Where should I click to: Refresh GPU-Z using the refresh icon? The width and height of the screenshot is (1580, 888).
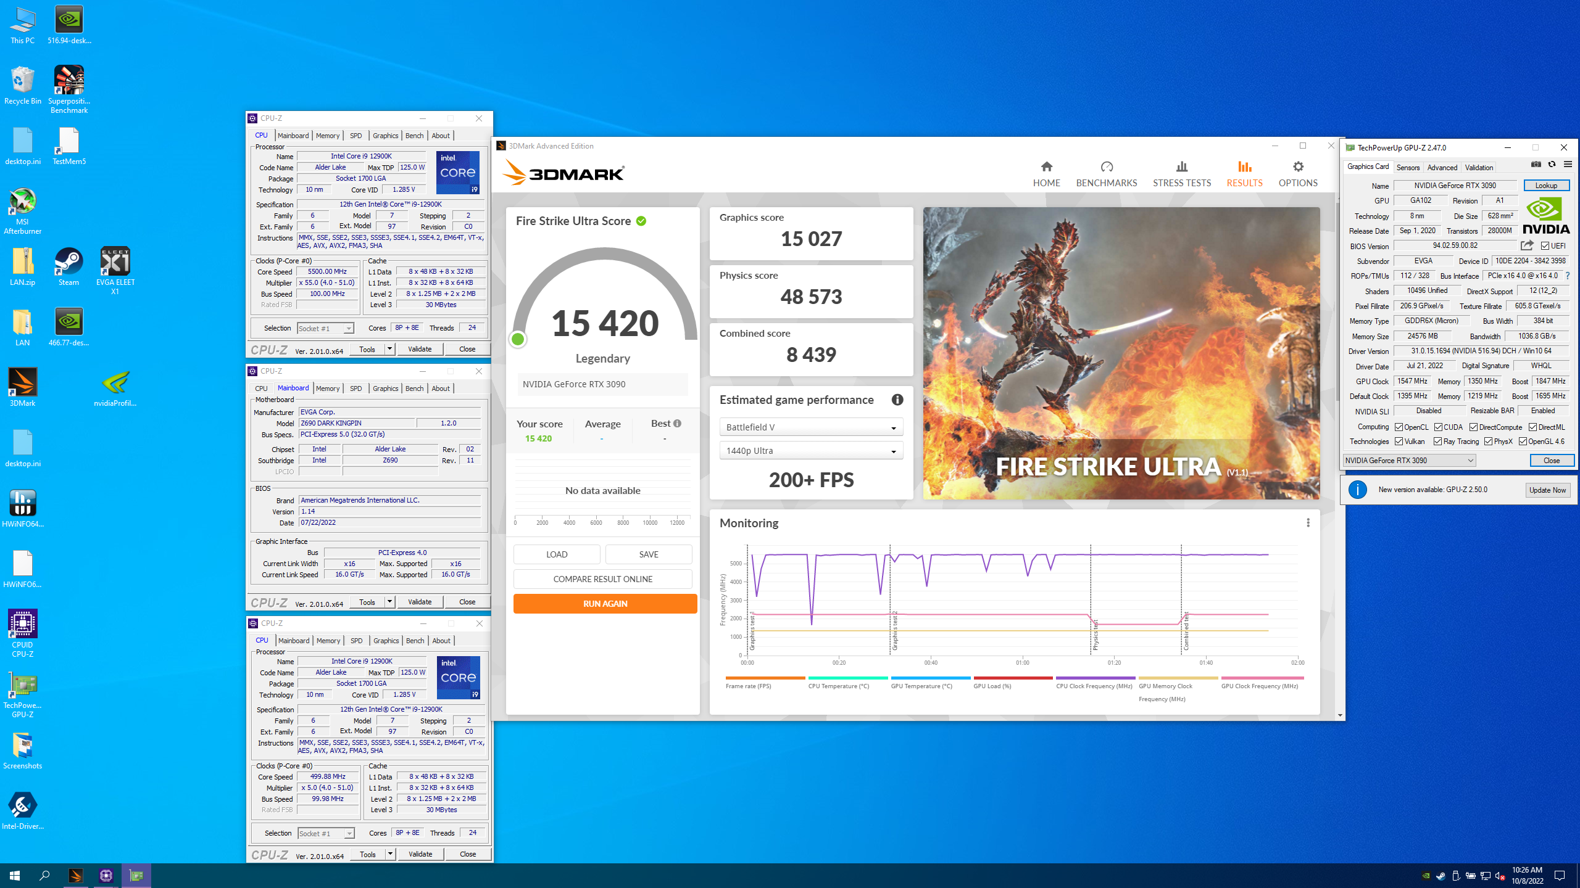pyautogui.click(x=1552, y=165)
